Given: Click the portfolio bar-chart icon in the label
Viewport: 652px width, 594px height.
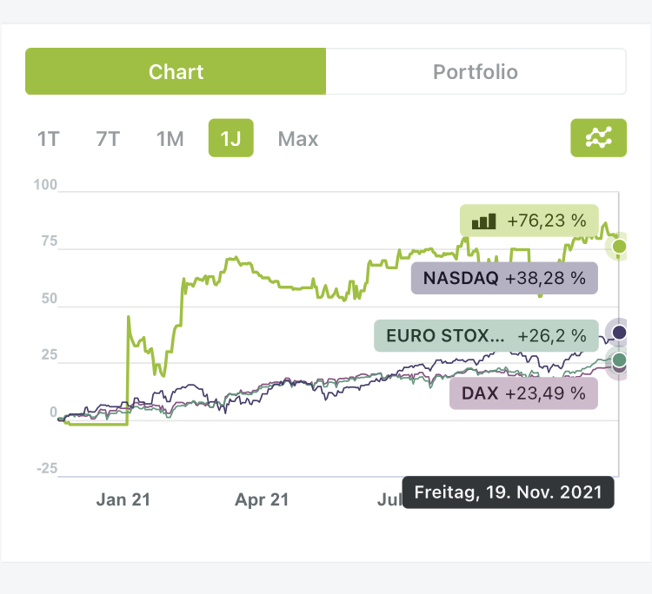Looking at the screenshot, I should [x=482, y=221].
